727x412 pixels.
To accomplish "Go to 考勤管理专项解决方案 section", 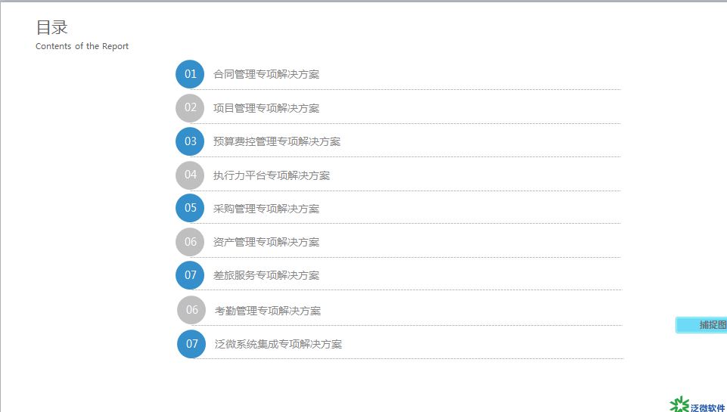I will click(x=268, y=311).
